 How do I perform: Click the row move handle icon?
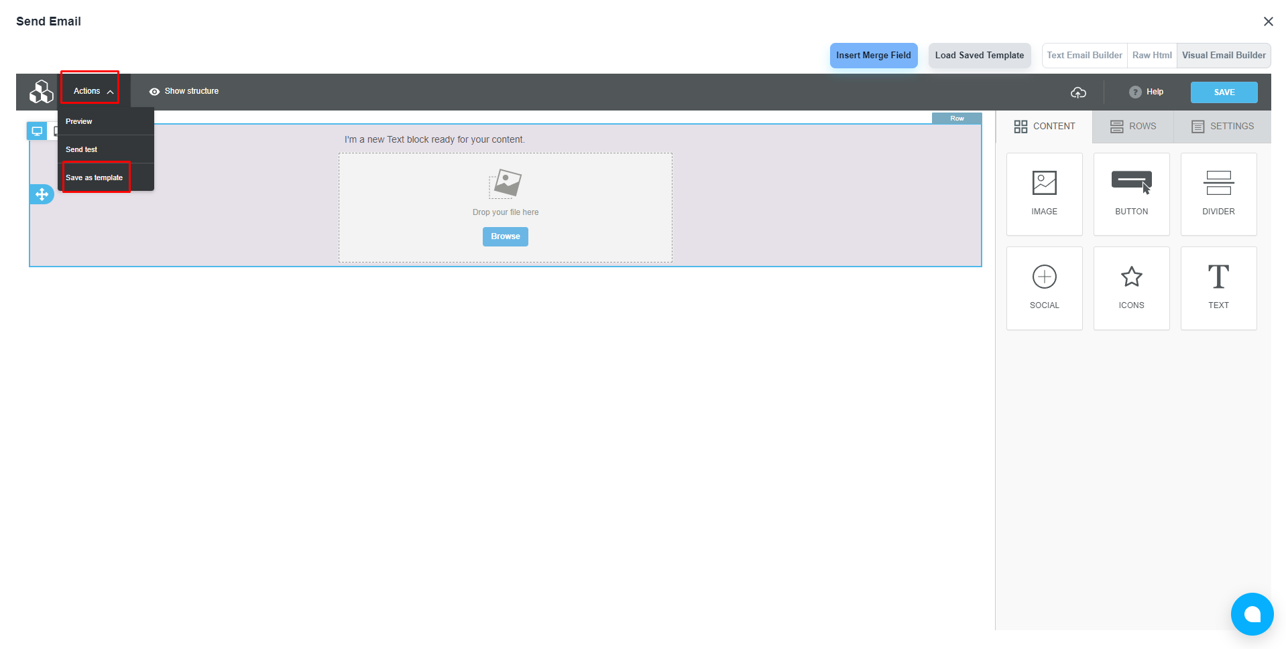coord(42,195)
